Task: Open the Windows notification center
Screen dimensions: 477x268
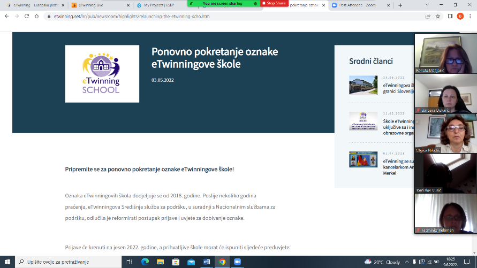Action: click(467, 262)
